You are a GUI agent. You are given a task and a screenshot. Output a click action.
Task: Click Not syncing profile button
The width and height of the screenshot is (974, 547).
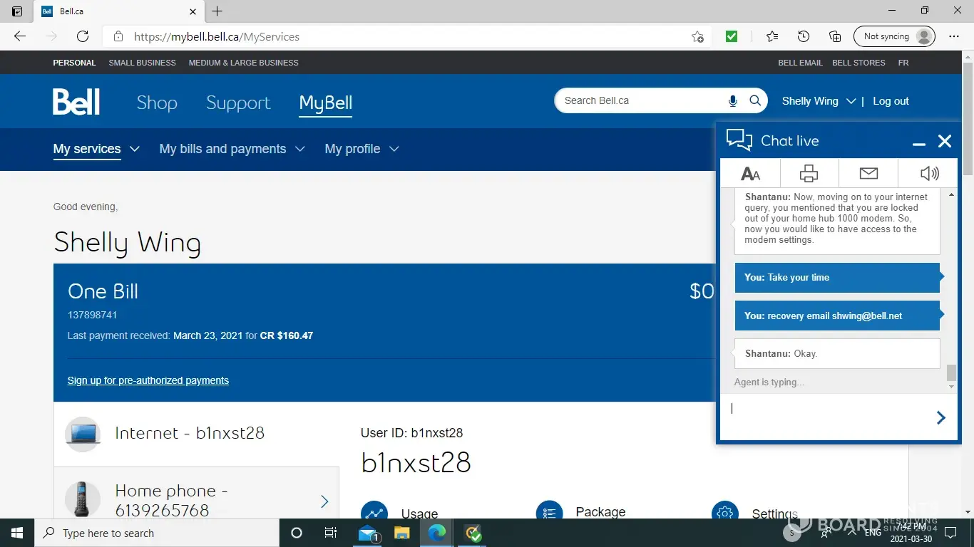coord(894,36)
